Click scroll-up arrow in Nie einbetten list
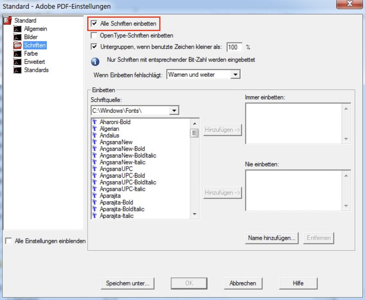Viewport: 365px width, 300px height. pyautogui.click(x=346, y=176)
